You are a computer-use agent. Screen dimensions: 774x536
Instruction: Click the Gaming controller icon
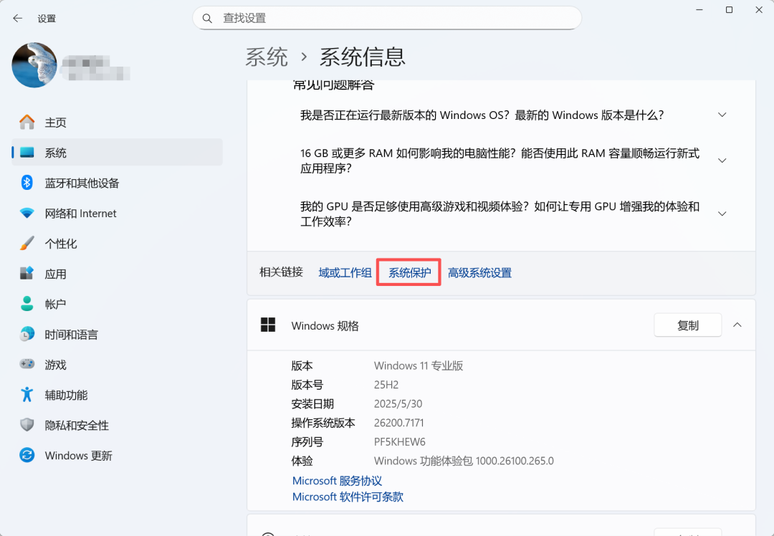[27, 364]
